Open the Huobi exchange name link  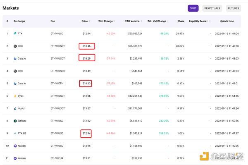(21, 108)
